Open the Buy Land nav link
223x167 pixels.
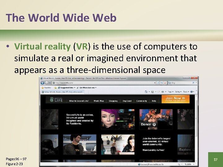click(127, 101)
